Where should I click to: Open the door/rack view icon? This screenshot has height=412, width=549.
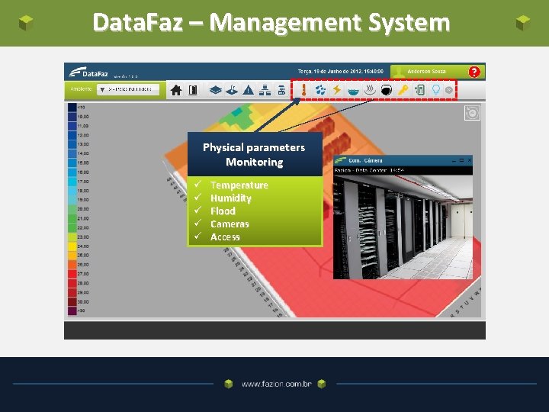coord(193,90)
